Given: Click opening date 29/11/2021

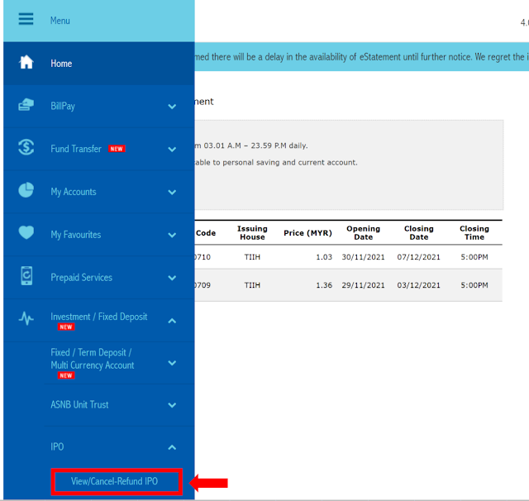Looking at the screenshot, I should [364, 285].
